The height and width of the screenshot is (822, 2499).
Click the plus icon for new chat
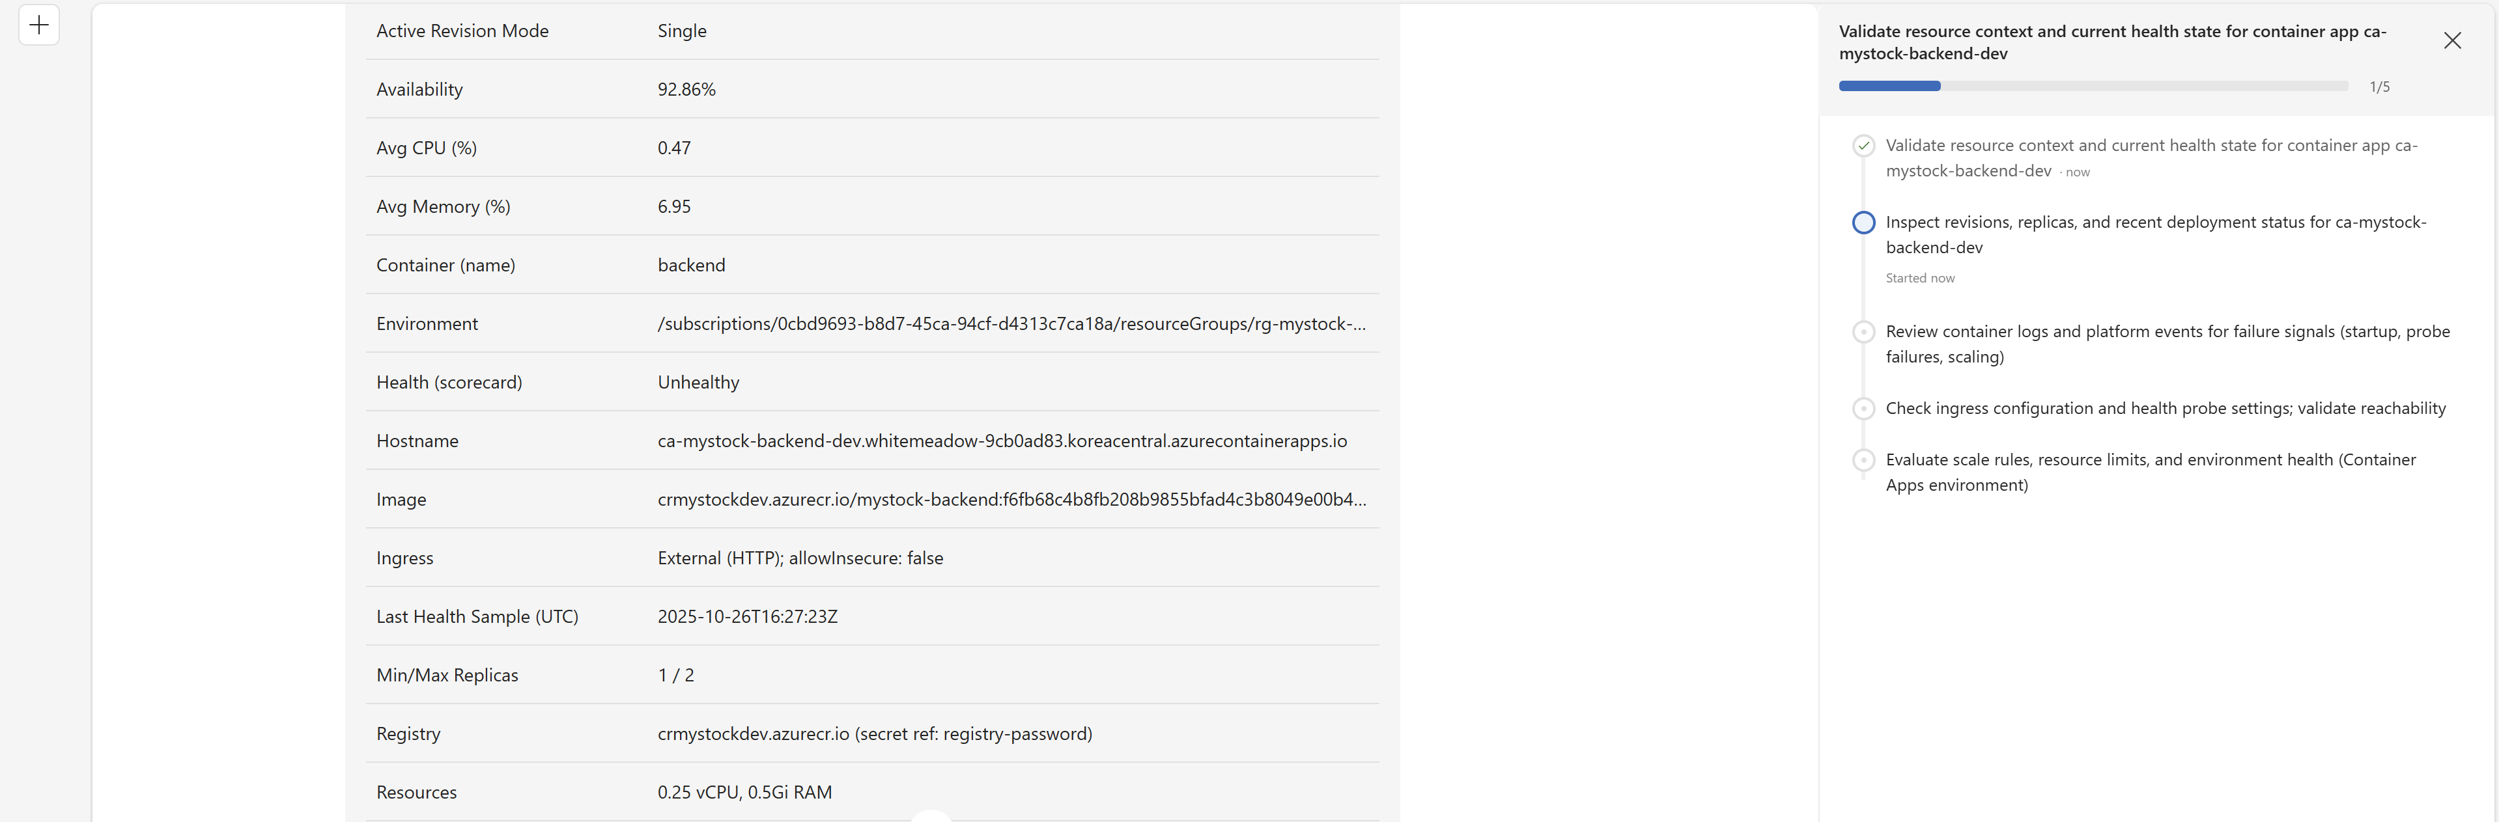point(39,25)
